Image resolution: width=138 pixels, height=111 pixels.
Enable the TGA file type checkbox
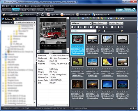click(x=97, y=27)
